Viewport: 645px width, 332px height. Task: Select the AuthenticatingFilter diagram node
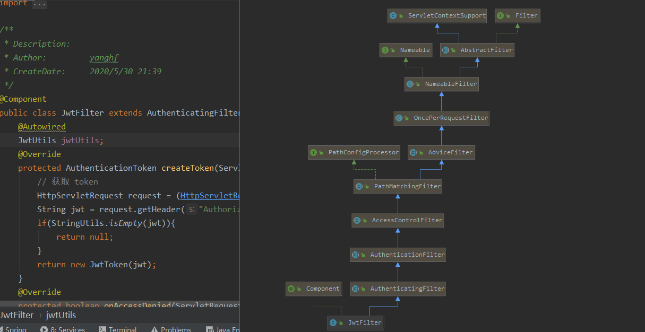[398, 289]
